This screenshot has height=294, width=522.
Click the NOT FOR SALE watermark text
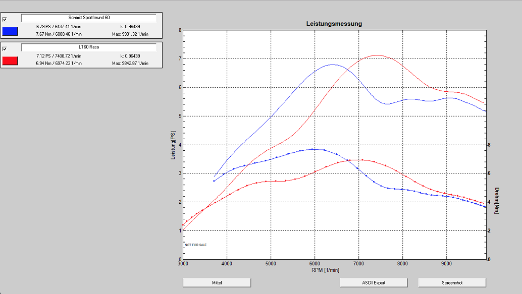195,245
